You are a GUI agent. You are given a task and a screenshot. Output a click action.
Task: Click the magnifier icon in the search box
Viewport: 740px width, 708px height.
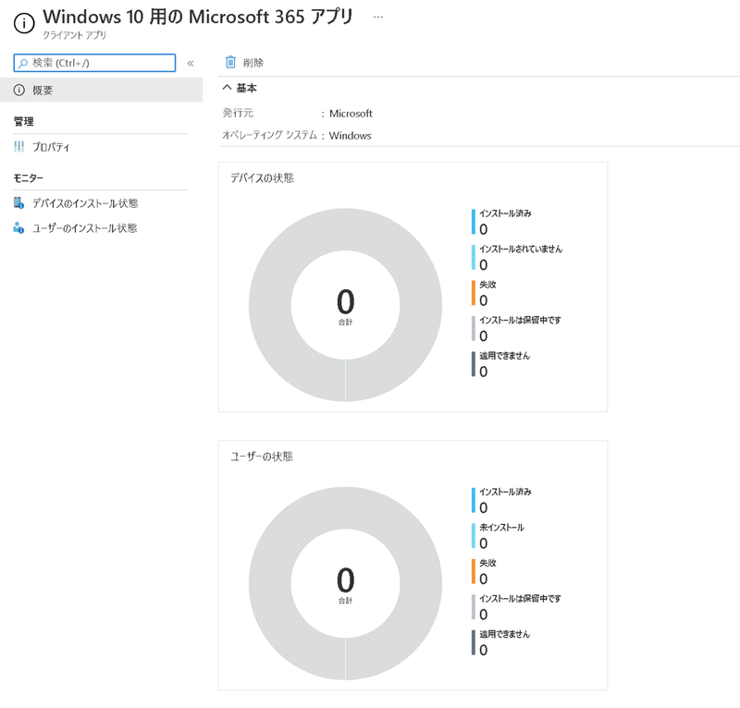pos(22,63)
